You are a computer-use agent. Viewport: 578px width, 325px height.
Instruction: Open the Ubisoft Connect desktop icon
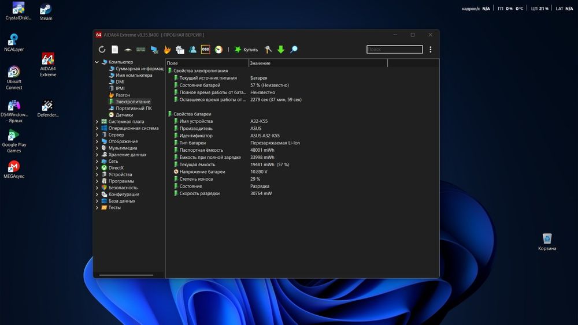(14, 78)
